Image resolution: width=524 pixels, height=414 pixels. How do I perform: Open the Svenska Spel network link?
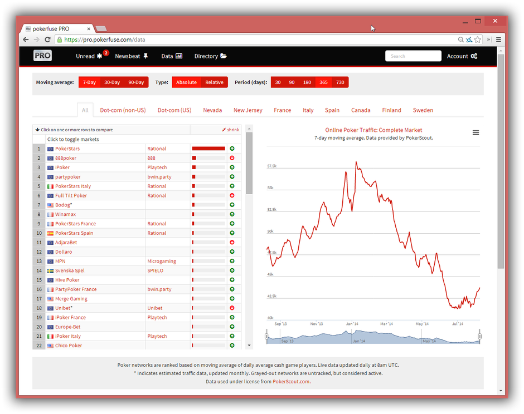tap(70, 270)
